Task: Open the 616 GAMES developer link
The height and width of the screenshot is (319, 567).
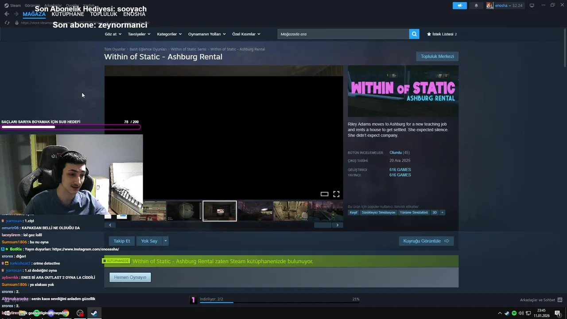Action: coord(400,170)
